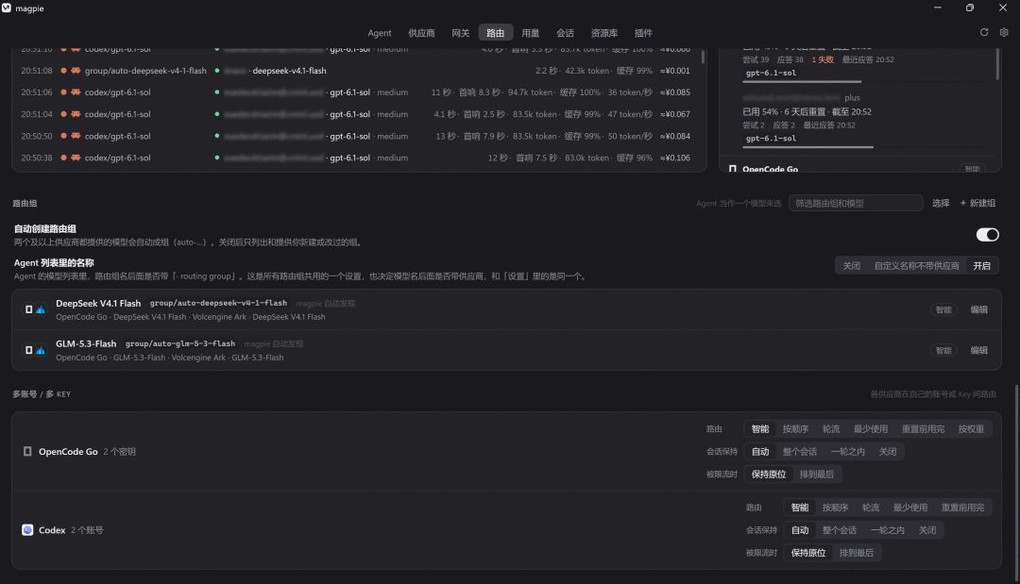The image size is (1020, 584).
Task: Click the + 新建组 button
Action: click(977, 204)
